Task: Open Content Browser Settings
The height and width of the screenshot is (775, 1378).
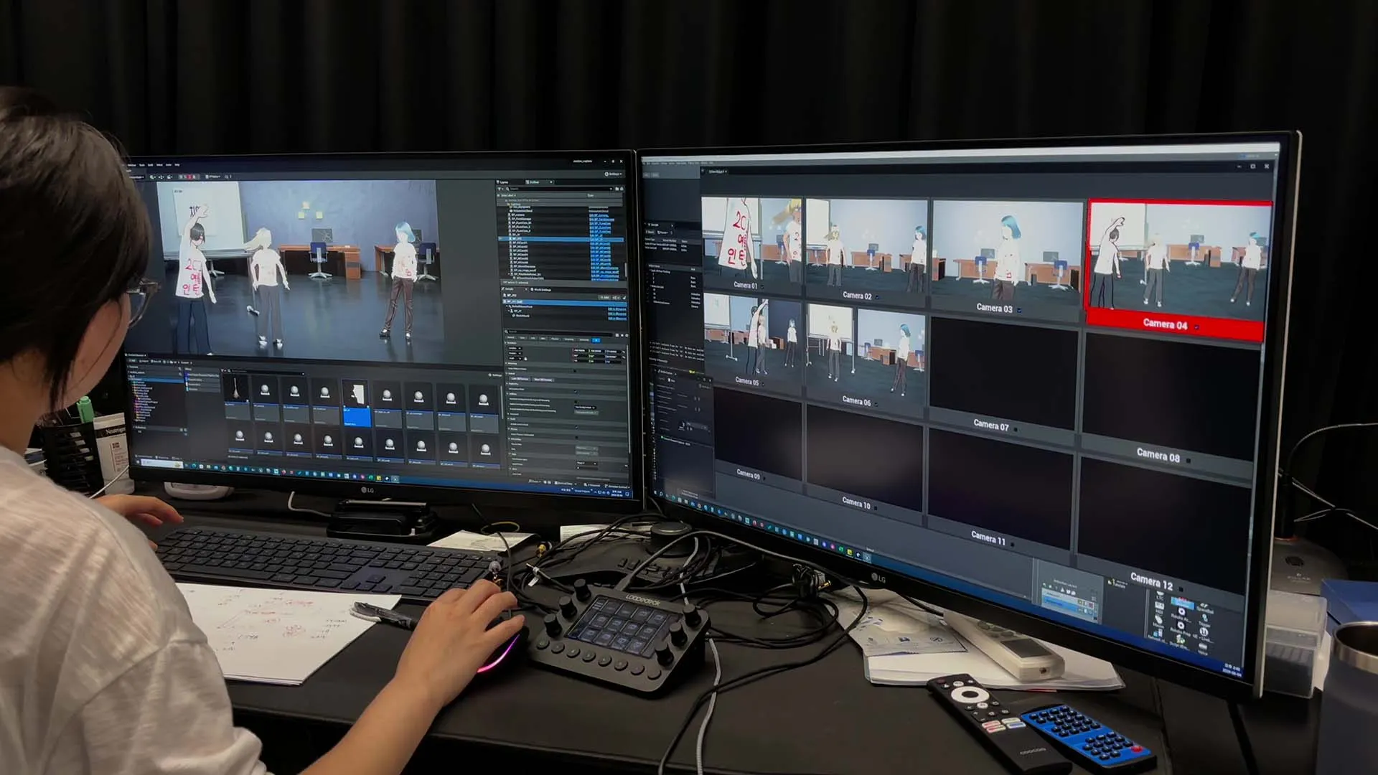Action: [496, 375]
